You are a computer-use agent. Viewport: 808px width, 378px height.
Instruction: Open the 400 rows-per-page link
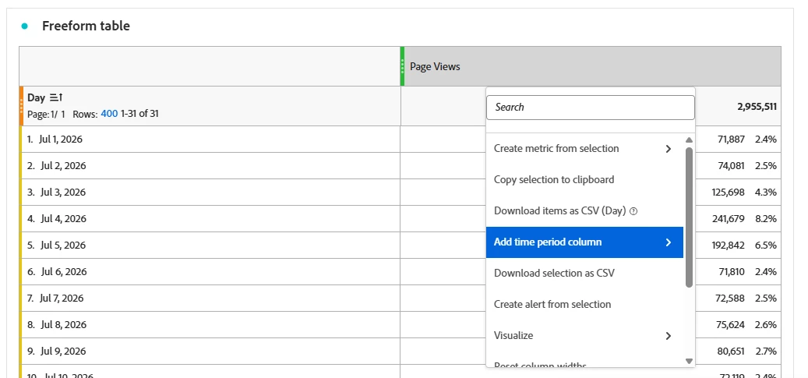click(x=109, y=114)
